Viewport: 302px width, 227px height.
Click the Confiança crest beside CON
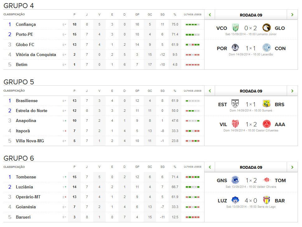coord(266,48)
